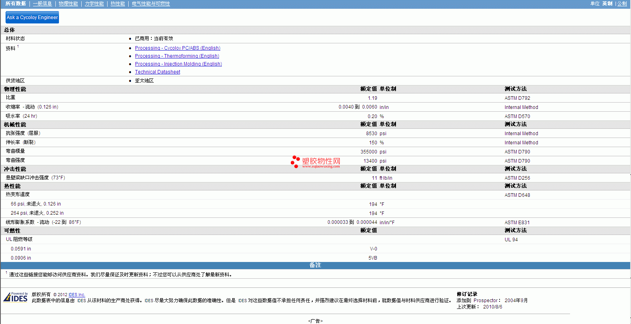Viewport: 631px width, 324px height.
Task: Select the 8530 psi tensile strength value
Action: pos(376,134)
